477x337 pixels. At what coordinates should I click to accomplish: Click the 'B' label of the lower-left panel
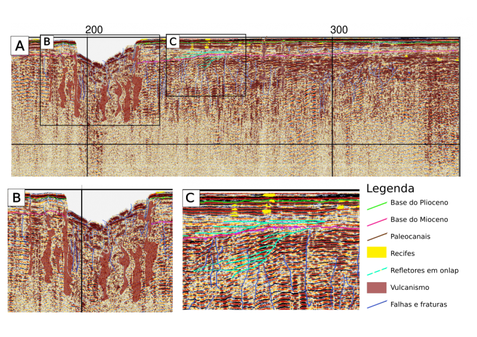tap(17, 197)
